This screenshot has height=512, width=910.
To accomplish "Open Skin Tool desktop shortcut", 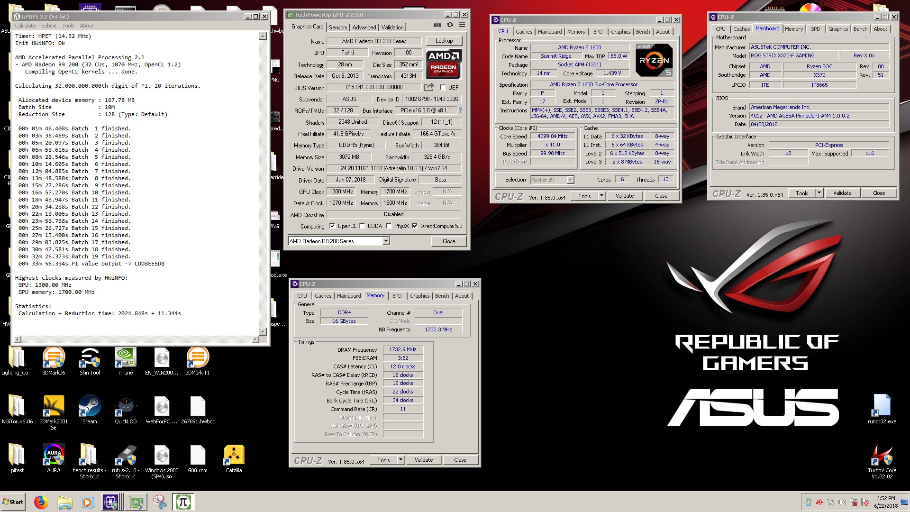I will click(x=90, y=361).
